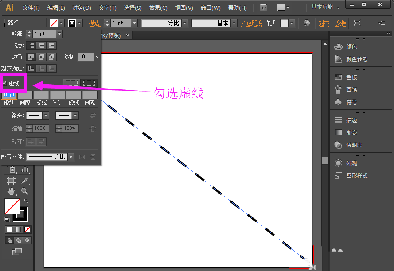Open the Recolor Artwork wheel icon
The image size is (394, 271).
pos(307,23)
